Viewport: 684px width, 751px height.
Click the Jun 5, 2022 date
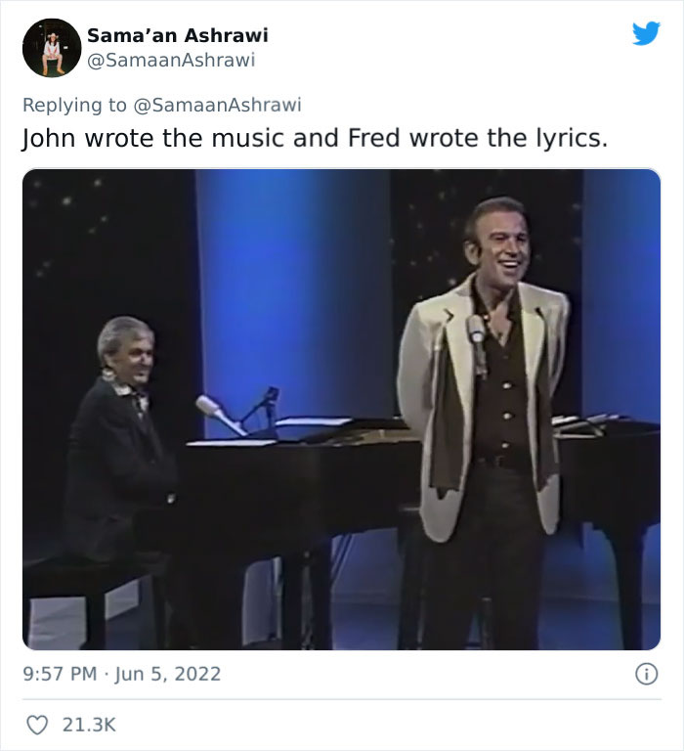(x=167, y=674)
